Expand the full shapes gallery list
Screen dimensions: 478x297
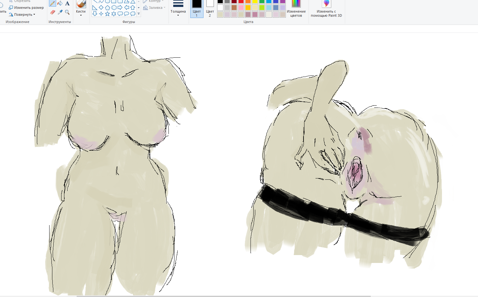pyautogui.click(x=139, y=14)
